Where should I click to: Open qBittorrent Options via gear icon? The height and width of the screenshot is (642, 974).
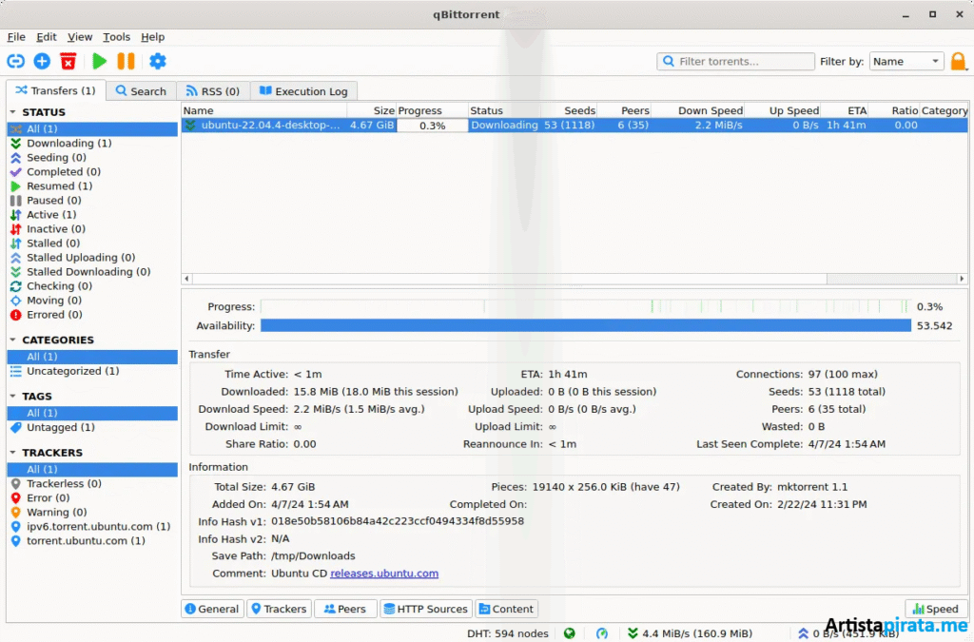pos(158,61)
